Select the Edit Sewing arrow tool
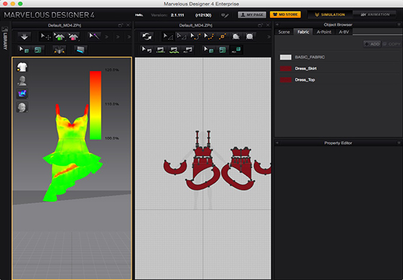This screenshot has height=280, width=403. click(x=147, y=50)
